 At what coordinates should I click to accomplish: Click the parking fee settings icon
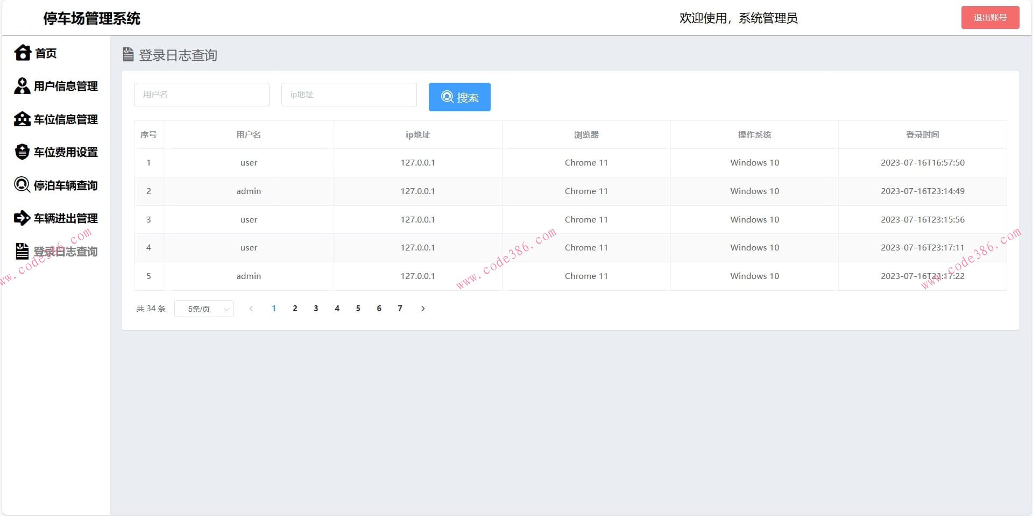coord(22,152)
